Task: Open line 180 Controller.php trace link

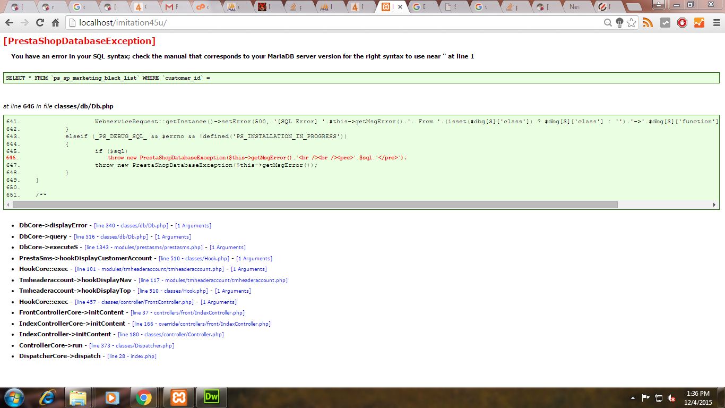Action: (x=171, y=335)
